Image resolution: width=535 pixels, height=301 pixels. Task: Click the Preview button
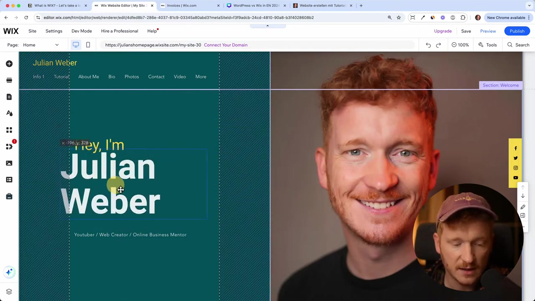[488, 31]
